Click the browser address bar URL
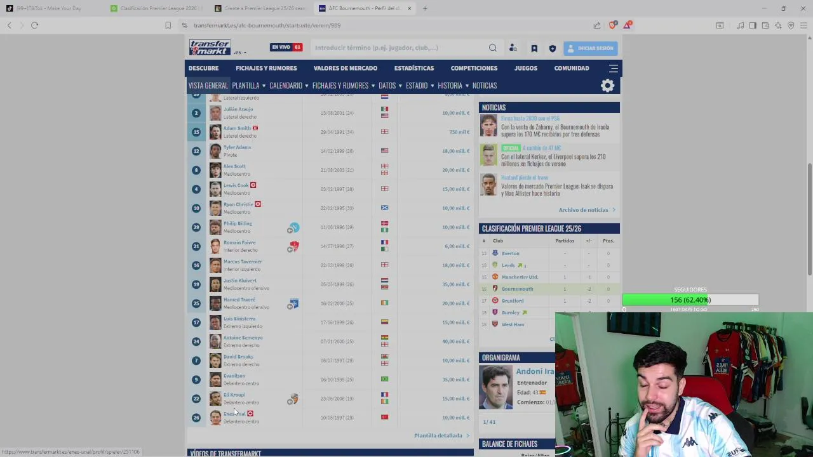This screenshot has width=813, height=457. pyautogui.click(x=267, y=25)
